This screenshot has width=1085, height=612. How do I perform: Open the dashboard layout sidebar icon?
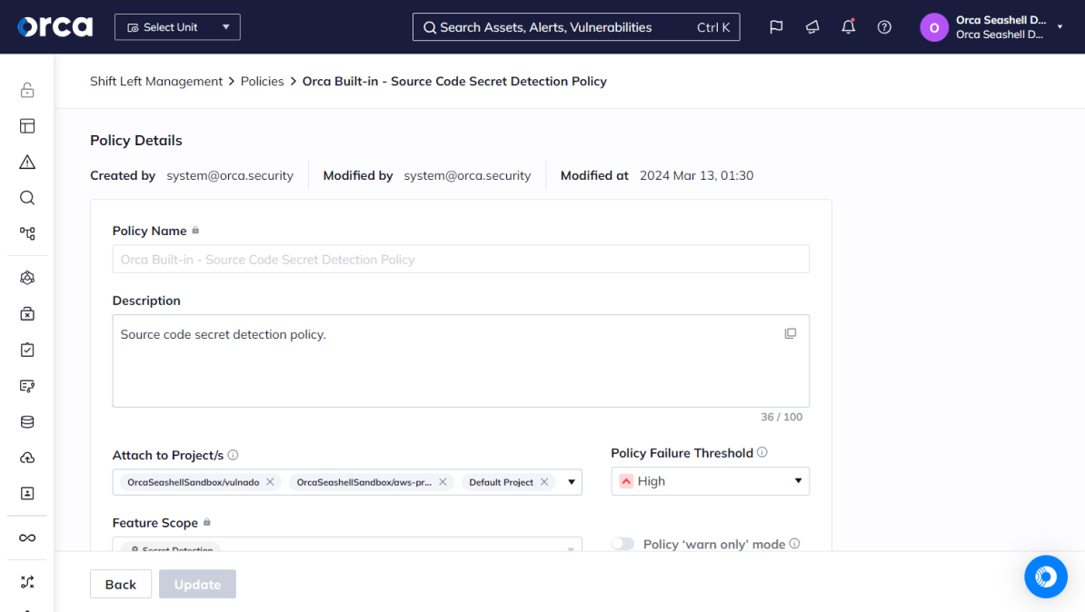coord(27,126)
